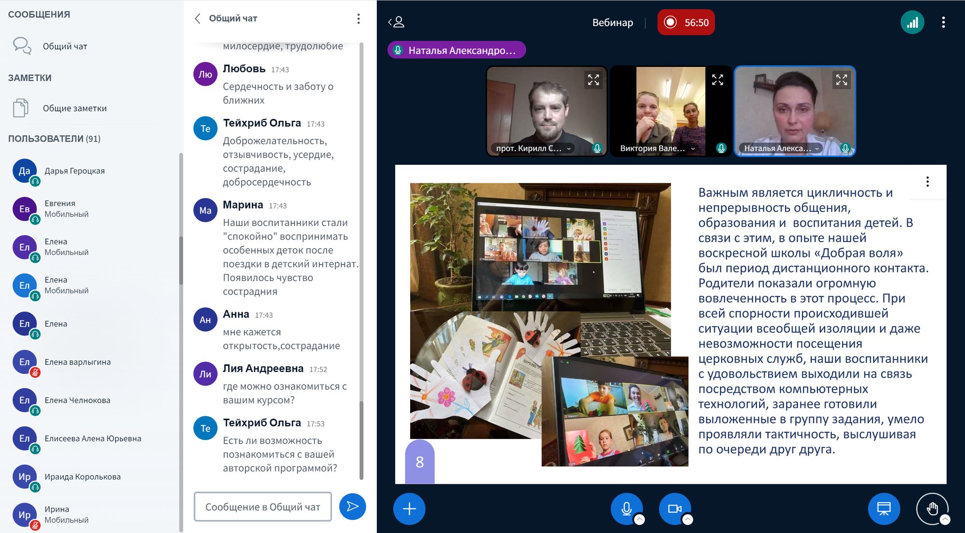This screenshot has width=965, height=533.
Task: Toggle the recording indicator 56:50
Action: click(x=686, y=23)
